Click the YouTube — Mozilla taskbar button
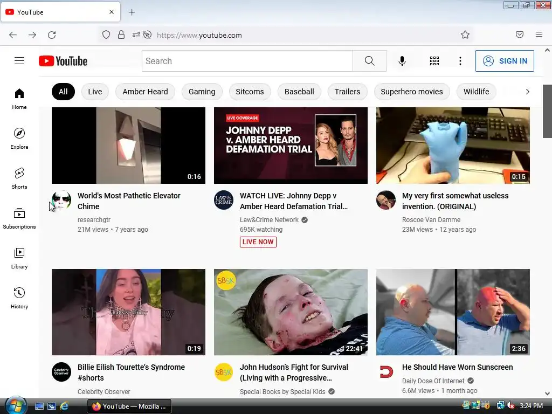The width and height of the screenshot is (552, 414). [x=129, y=406]
